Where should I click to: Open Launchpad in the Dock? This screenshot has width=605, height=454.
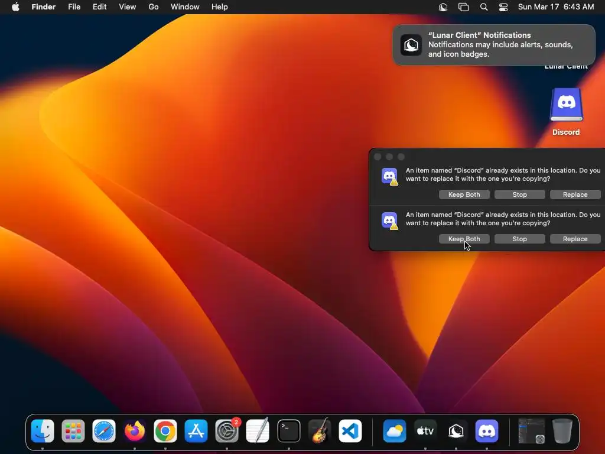pyautogui.click(x=73, y=431)
